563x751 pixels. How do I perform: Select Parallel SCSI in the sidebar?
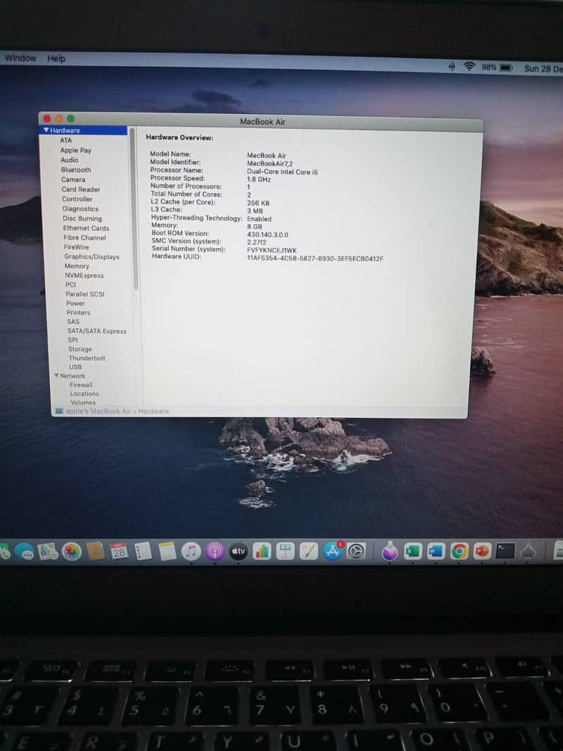(85, 294)
